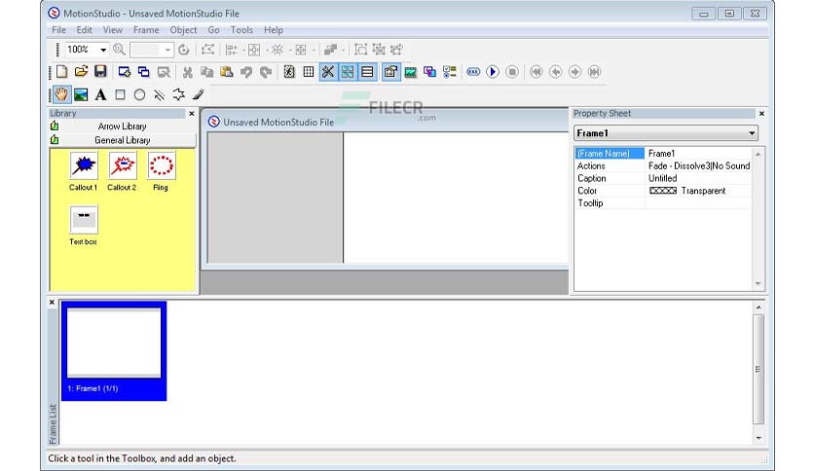Select the Ellipse circle tool
The image size is (814, 471).
click(x=139, y=94)
